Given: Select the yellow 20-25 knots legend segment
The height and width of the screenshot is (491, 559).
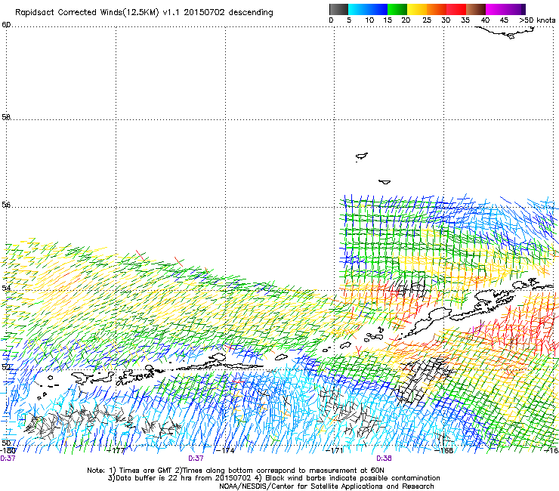Looking at the screenshot, I should (x=417, y=9).
